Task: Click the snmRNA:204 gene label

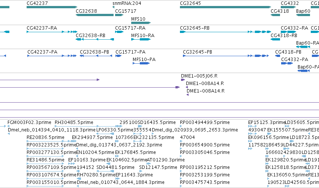Action: pos(127,3)
